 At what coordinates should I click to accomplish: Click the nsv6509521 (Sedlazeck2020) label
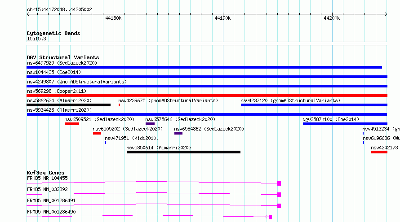coord(99,119)
